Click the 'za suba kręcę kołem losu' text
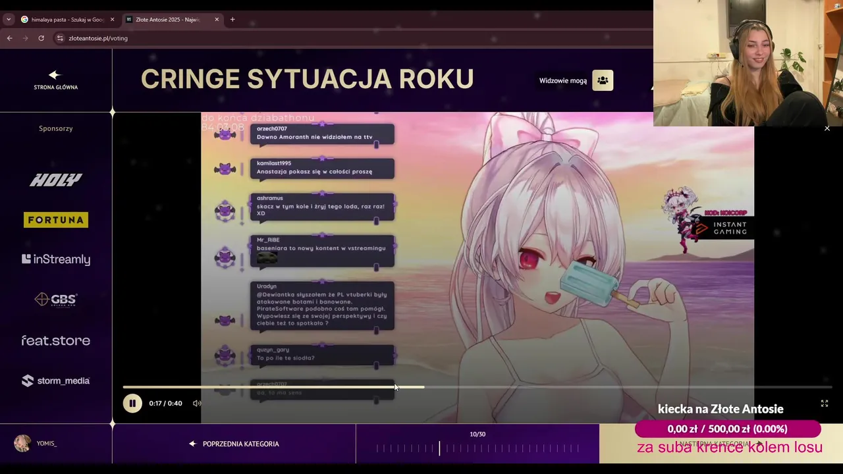 pyautogui.click(x=730, y=448)
